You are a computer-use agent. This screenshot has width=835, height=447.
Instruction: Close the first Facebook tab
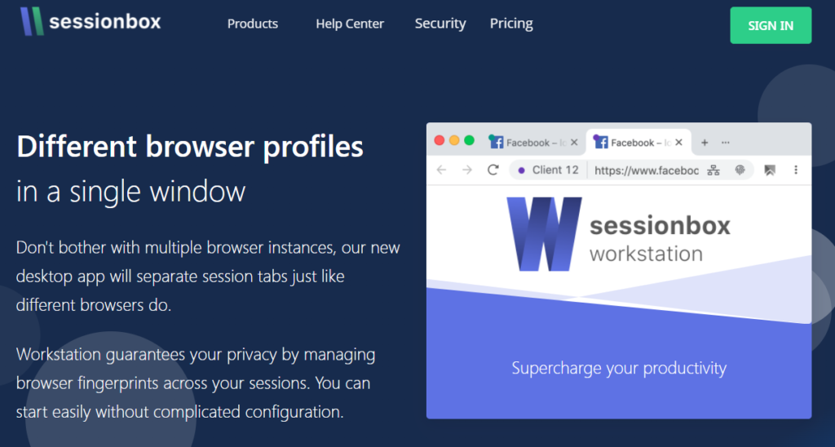coord(573,142)
